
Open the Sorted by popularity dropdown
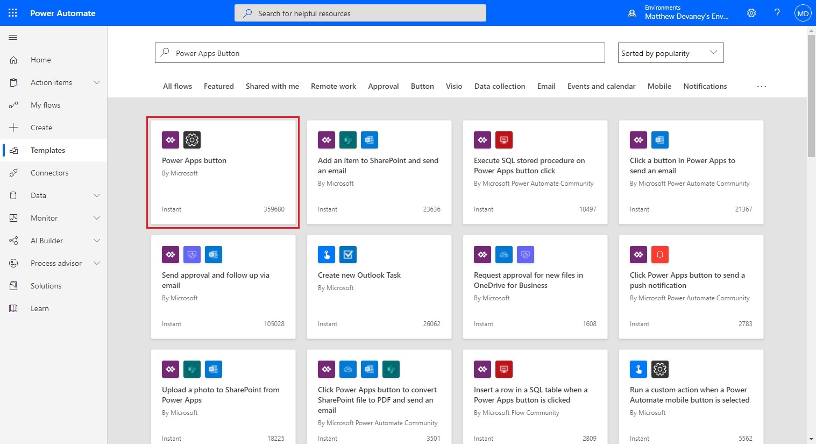670,53
